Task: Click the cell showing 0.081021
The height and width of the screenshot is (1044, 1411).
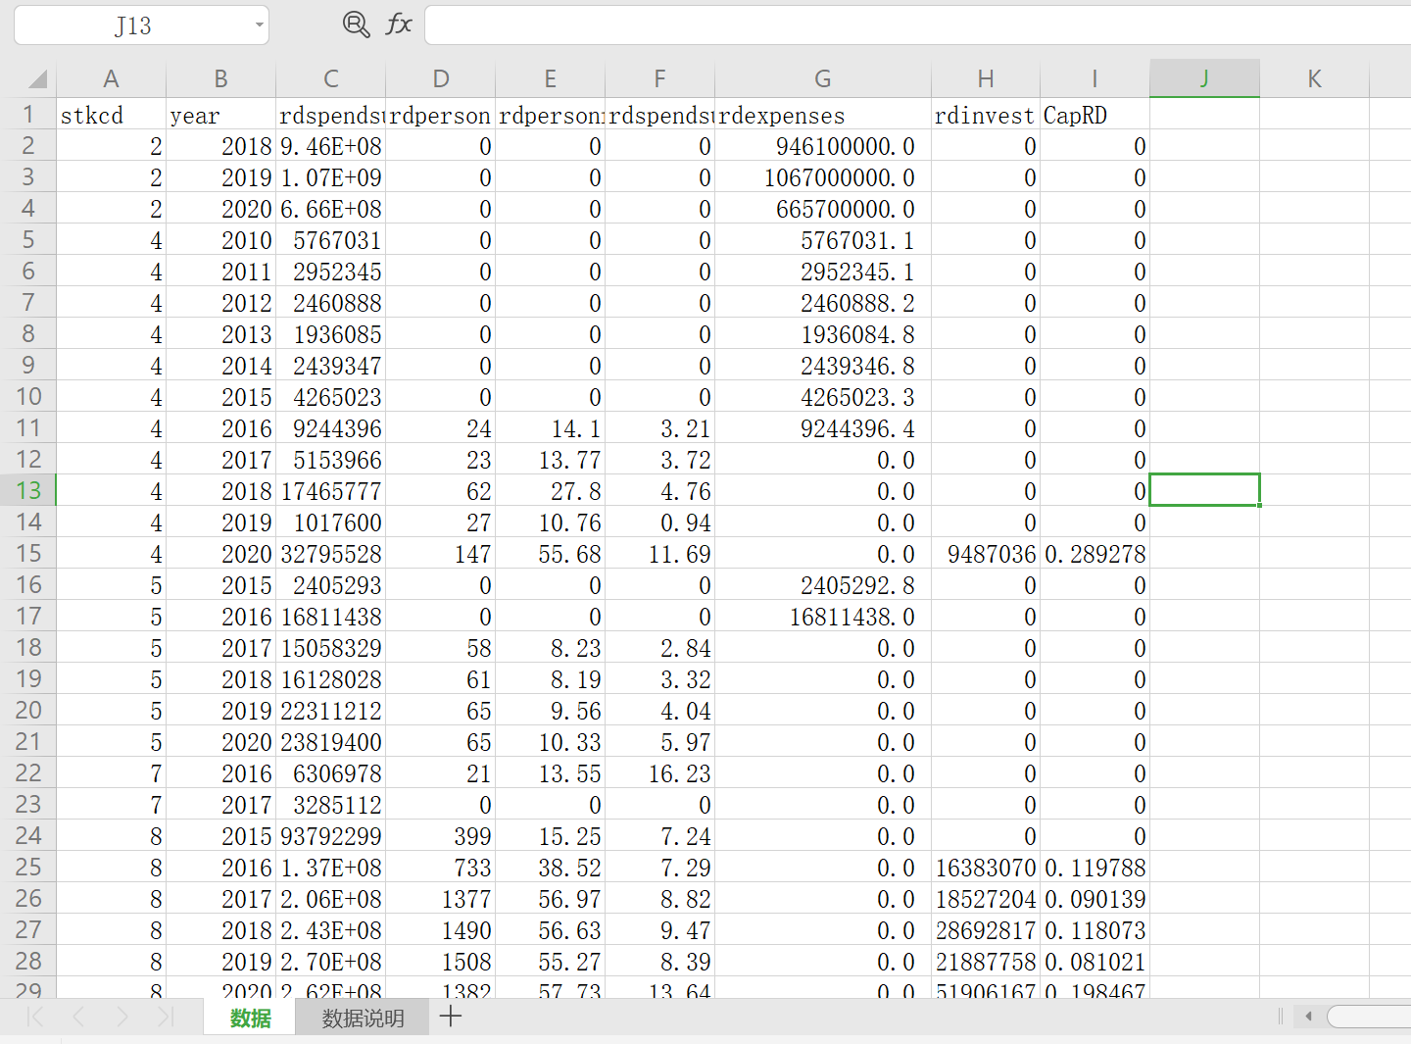Action: click(1095, 962)
